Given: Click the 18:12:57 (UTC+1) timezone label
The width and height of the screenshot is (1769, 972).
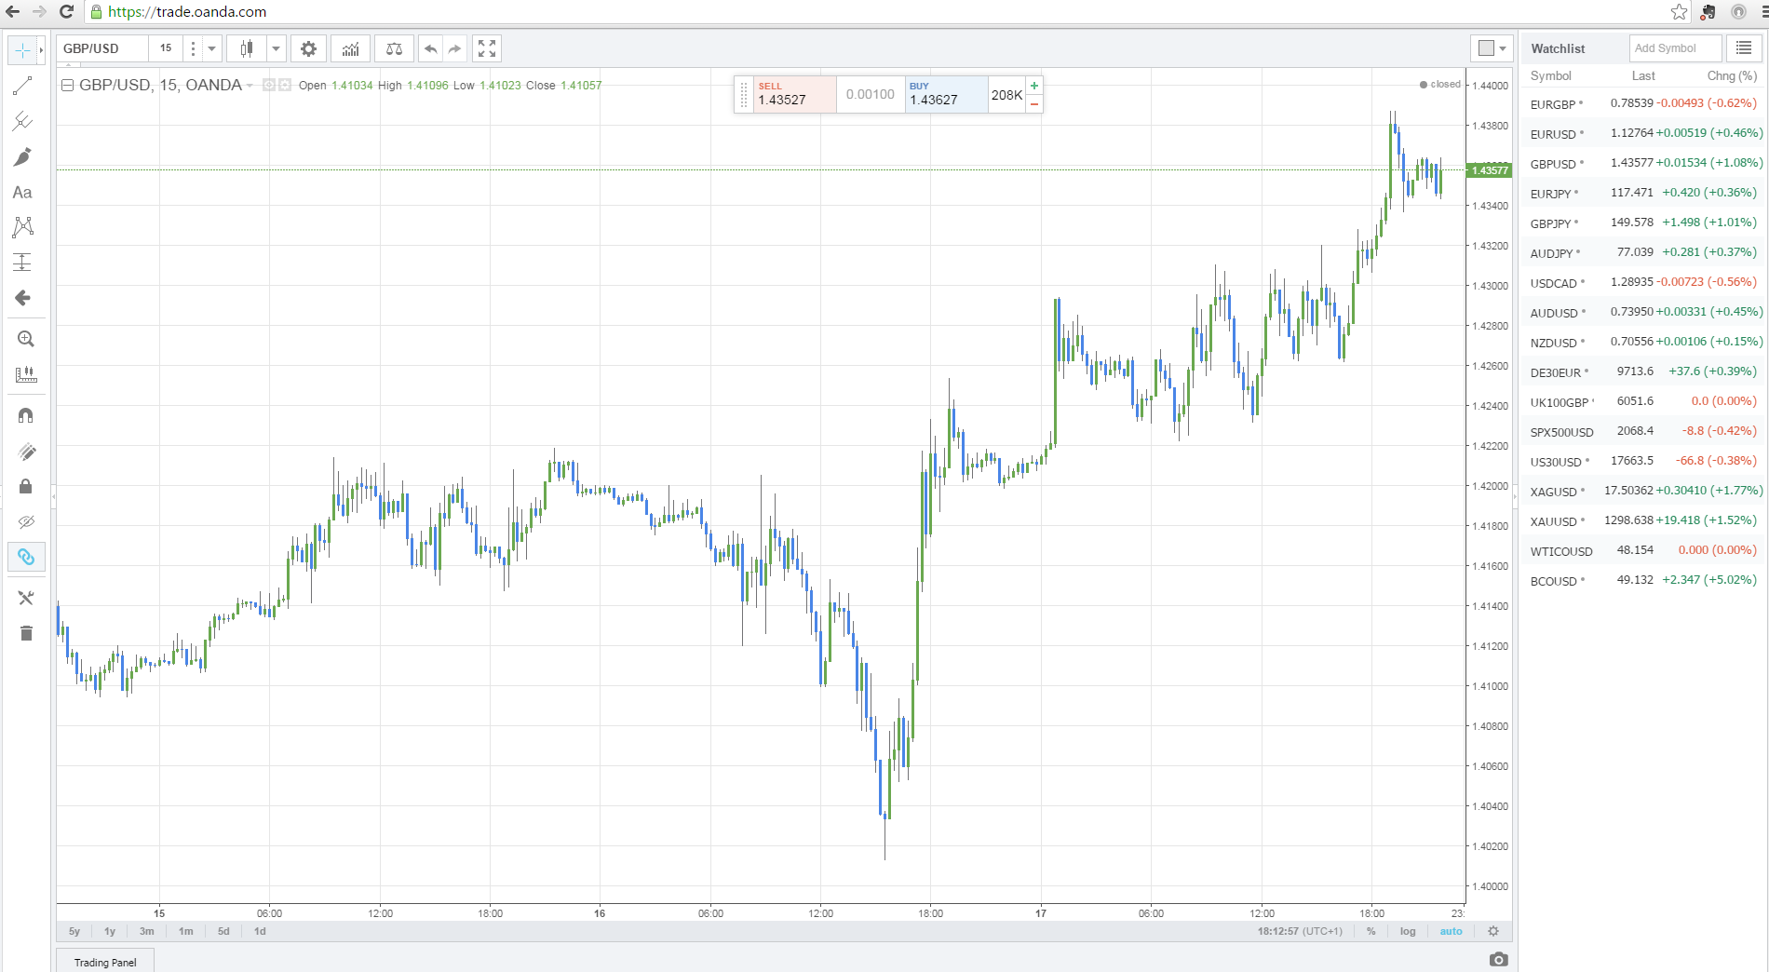Looking at the screenshot, I should (x=1300, y=931).
